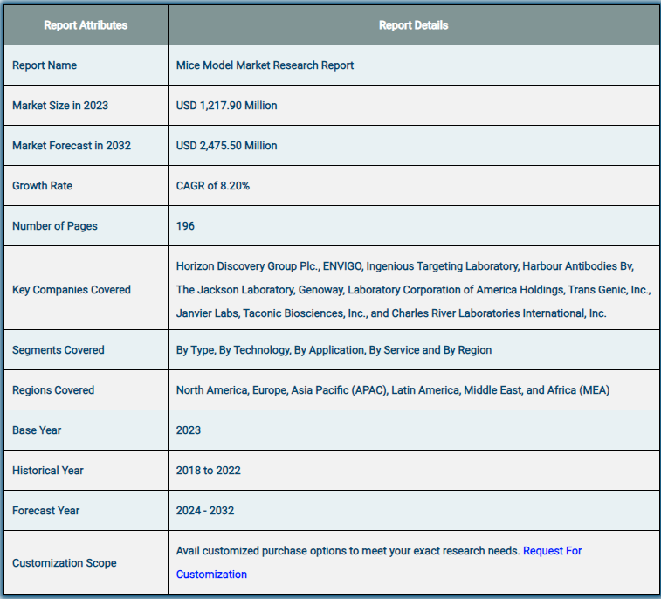
Task: Click the Segments Covered label
Action: point(59,350)
